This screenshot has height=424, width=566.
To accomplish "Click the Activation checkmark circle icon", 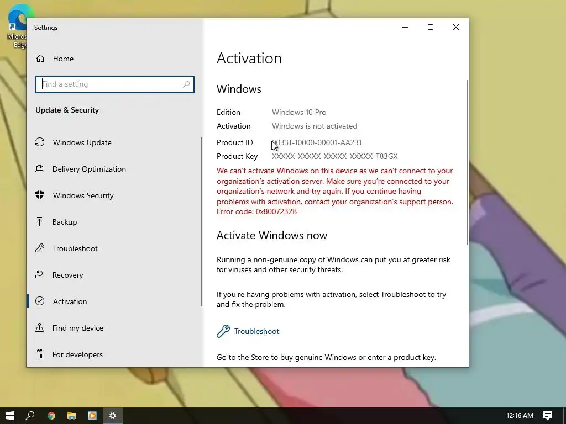I will [x=40, y=301].
